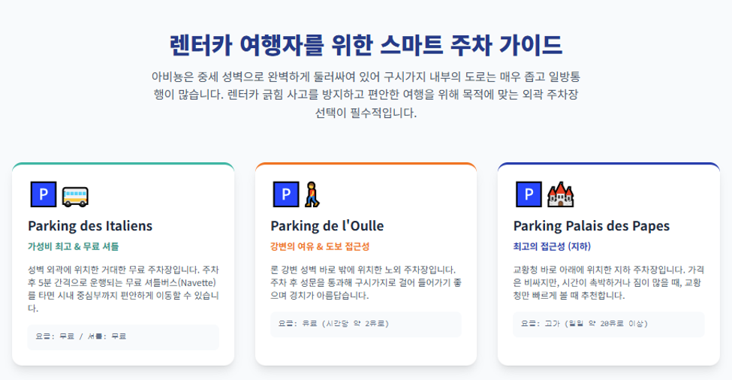Image resolution: width=732 pixels, height=380 pixels.
Task: Click the orange subtitle 강변의 여유 & 도보 접근성
Action: coord(320,246)
